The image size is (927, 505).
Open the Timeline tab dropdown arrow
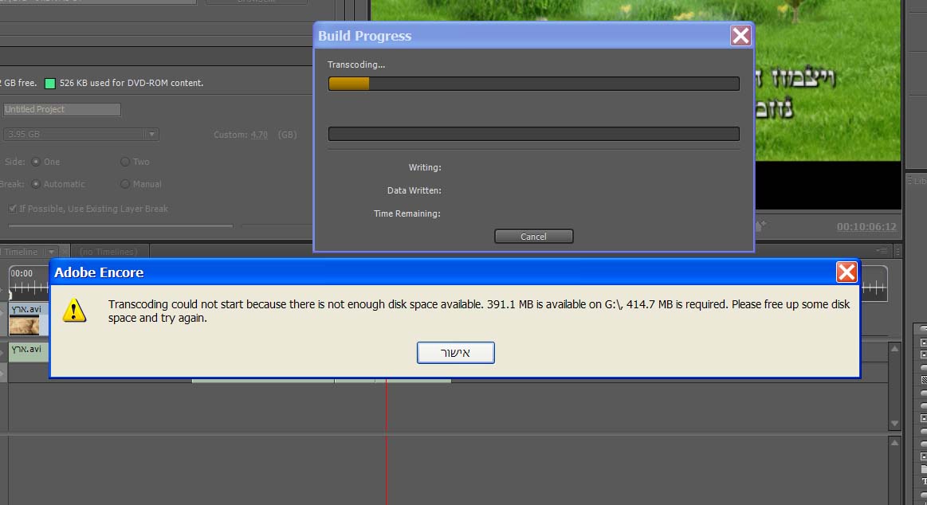(52, 252)
